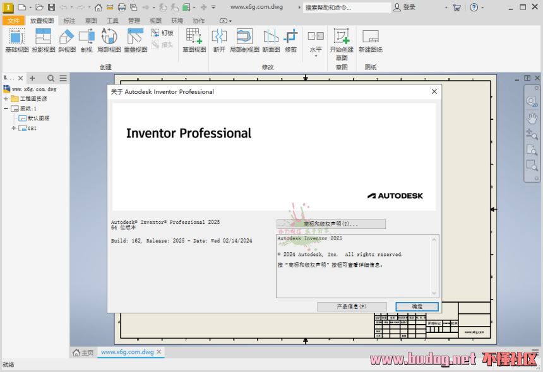Select the 剖视 section view tool
The width and height of the screenshot is (543, 372).
click(87, 40)
